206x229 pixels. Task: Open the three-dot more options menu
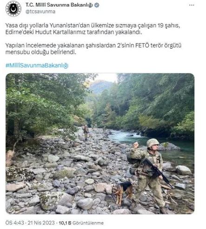[x=192, y=5]
